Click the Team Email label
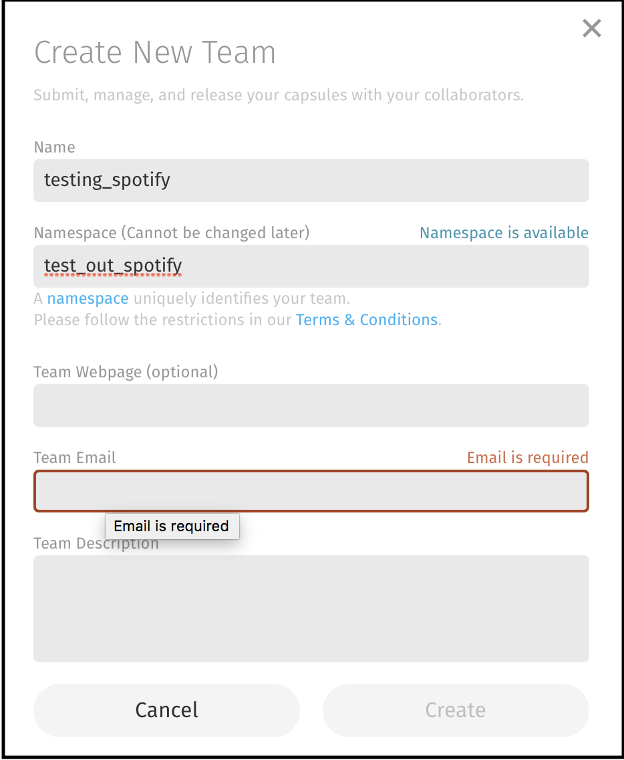 (74, 457)
